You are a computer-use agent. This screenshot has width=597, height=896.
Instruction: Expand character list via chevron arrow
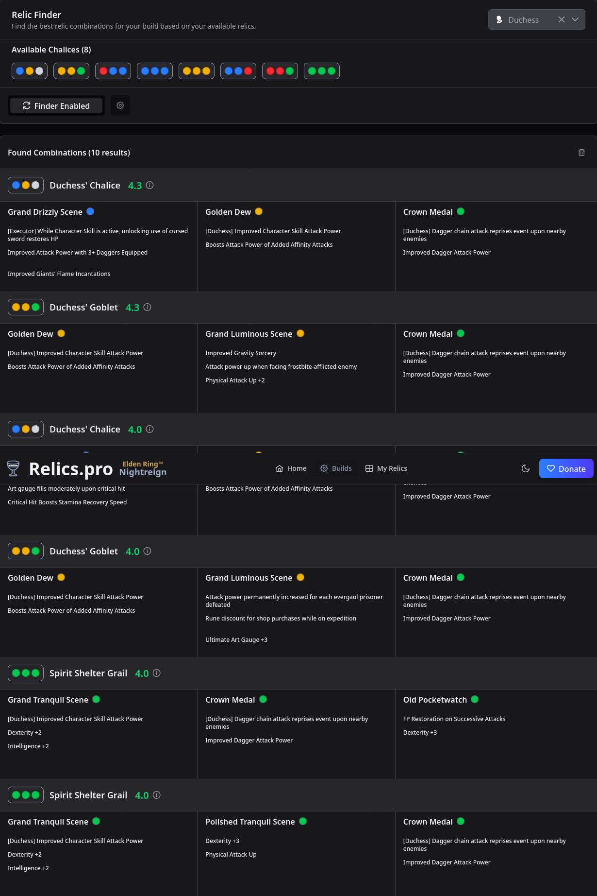click(575, 19)
